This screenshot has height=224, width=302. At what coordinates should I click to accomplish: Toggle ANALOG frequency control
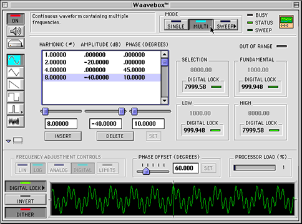coord(59,168)
